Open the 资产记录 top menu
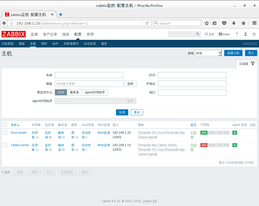This screenshot has height=206, width=259. [x=50, y=34]
